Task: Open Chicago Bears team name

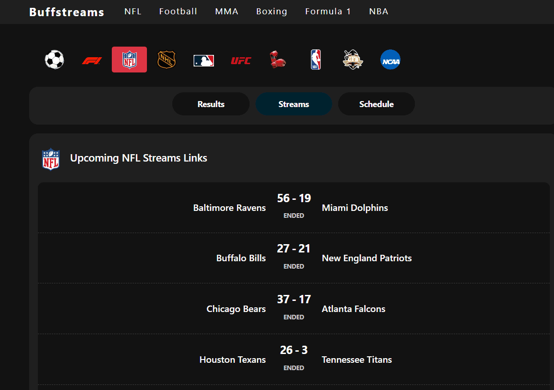Action: pos(236,309)
